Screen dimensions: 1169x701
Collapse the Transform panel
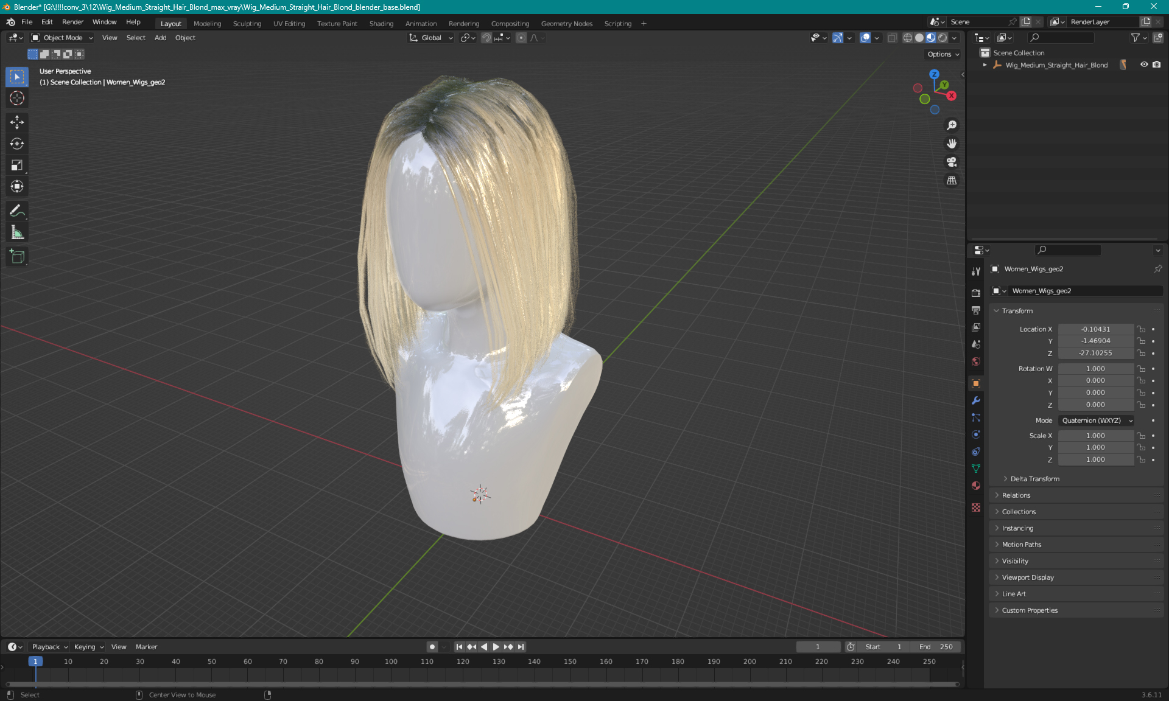pos(1017,311)
